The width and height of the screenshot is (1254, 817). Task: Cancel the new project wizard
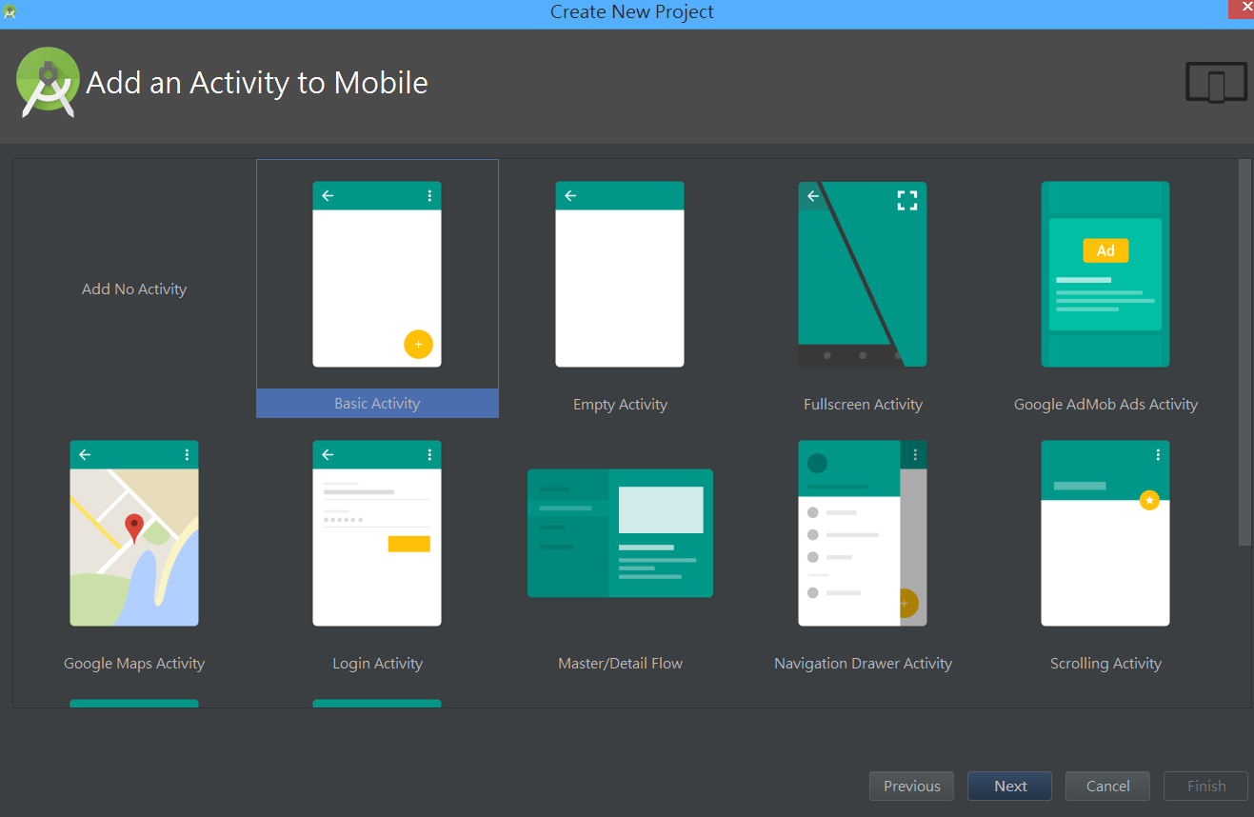[x=1108, y=787]
